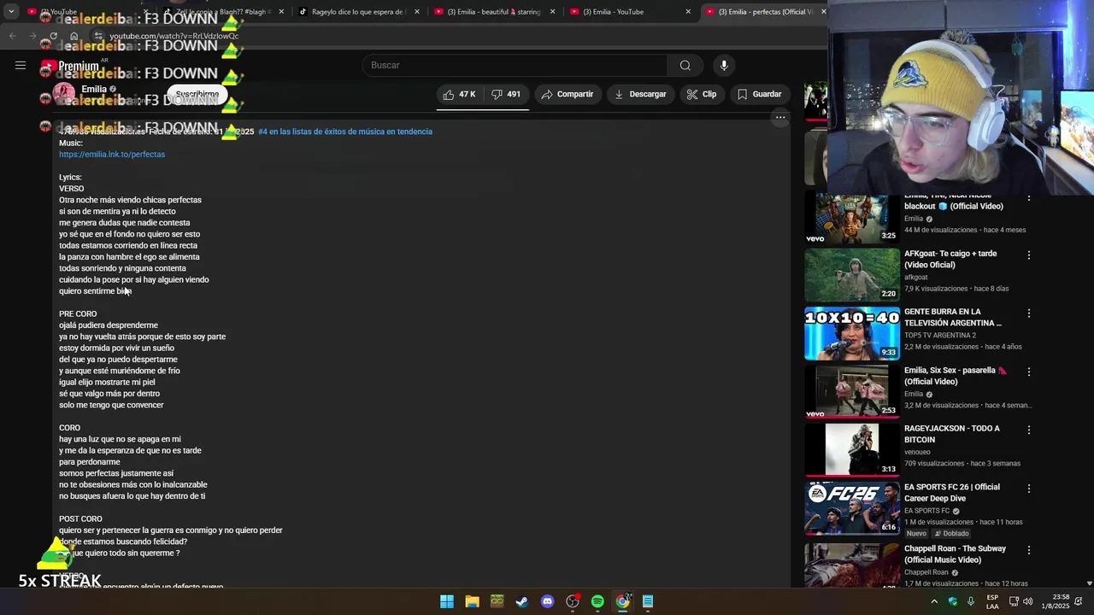Open EA SPORTS FC 26 thumbnail
Viewport: 1094px width, 615px height.
click(x=852, y=508)
